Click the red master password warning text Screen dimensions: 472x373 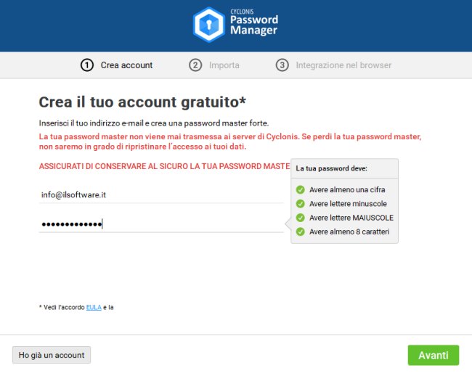click(229, 142)
